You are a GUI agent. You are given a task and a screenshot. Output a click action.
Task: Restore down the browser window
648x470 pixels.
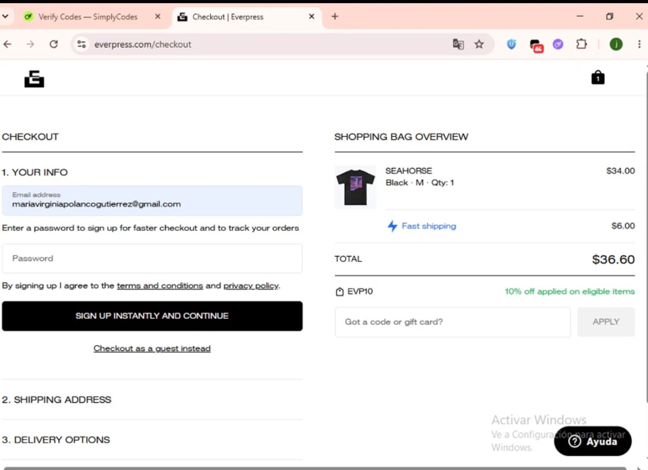point(610,16)
